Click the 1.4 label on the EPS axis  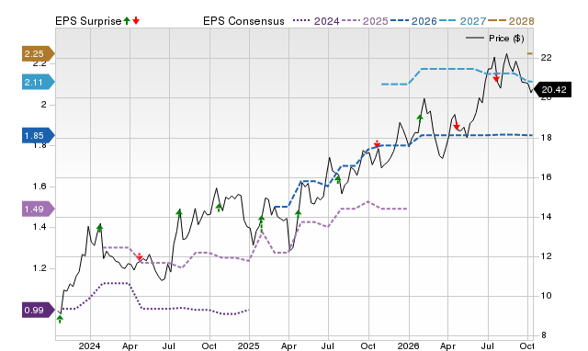(x=40, y=227)
